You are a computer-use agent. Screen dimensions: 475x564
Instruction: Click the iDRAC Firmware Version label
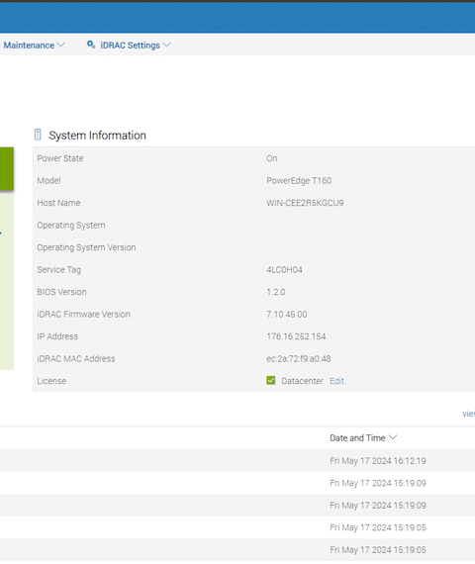83,315
